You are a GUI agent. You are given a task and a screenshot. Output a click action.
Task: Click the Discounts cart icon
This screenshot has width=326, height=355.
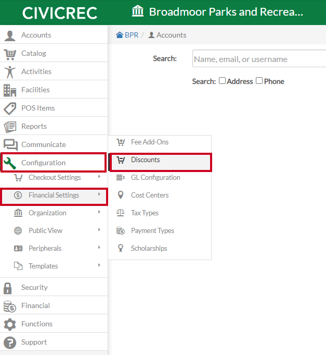click(x=121, y=160)
